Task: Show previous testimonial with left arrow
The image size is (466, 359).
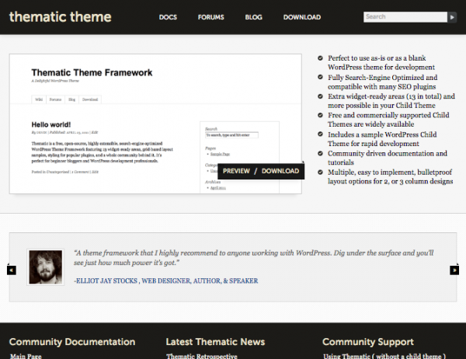Action: pos(12,270)
